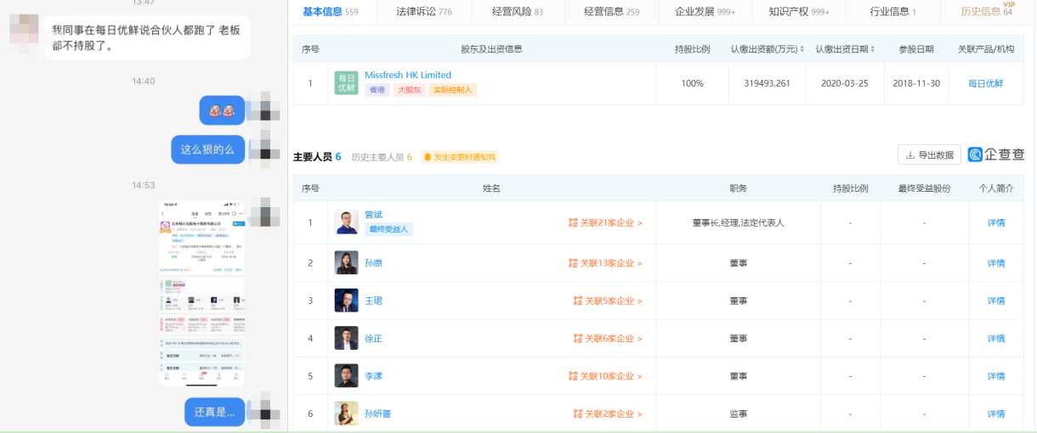This screenshot has width=1037, height=433.
Task: Click 孙原's profile photo
Action: pyautogui.click(x=346, y=263)
